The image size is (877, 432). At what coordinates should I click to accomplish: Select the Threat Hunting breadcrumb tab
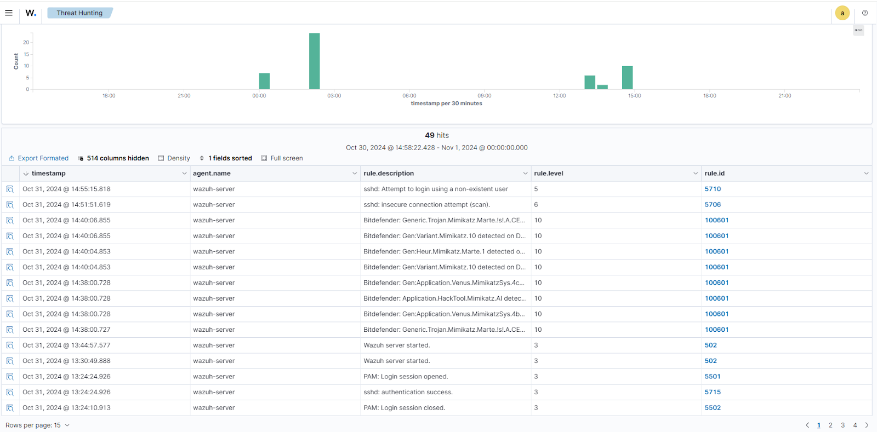79,13
